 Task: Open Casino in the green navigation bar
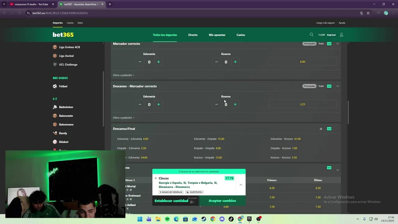pyautogui.click(x=241, y=35)
